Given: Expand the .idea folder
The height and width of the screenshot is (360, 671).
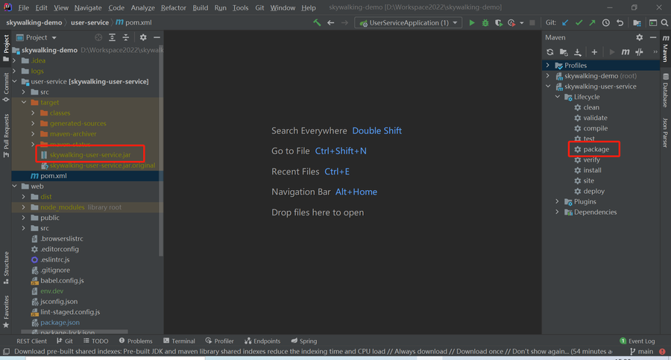Looking at the screenshot, I should pos(15,60).
